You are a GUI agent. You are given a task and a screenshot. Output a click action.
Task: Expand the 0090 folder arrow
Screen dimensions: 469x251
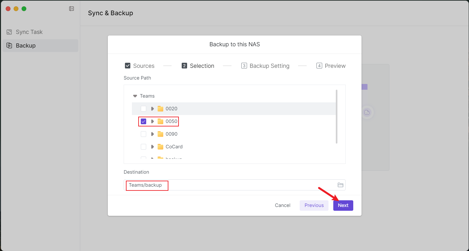click(x=153, y=134)
